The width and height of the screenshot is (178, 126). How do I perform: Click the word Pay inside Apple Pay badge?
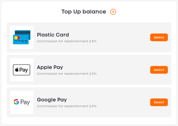(x=24, y=70)
